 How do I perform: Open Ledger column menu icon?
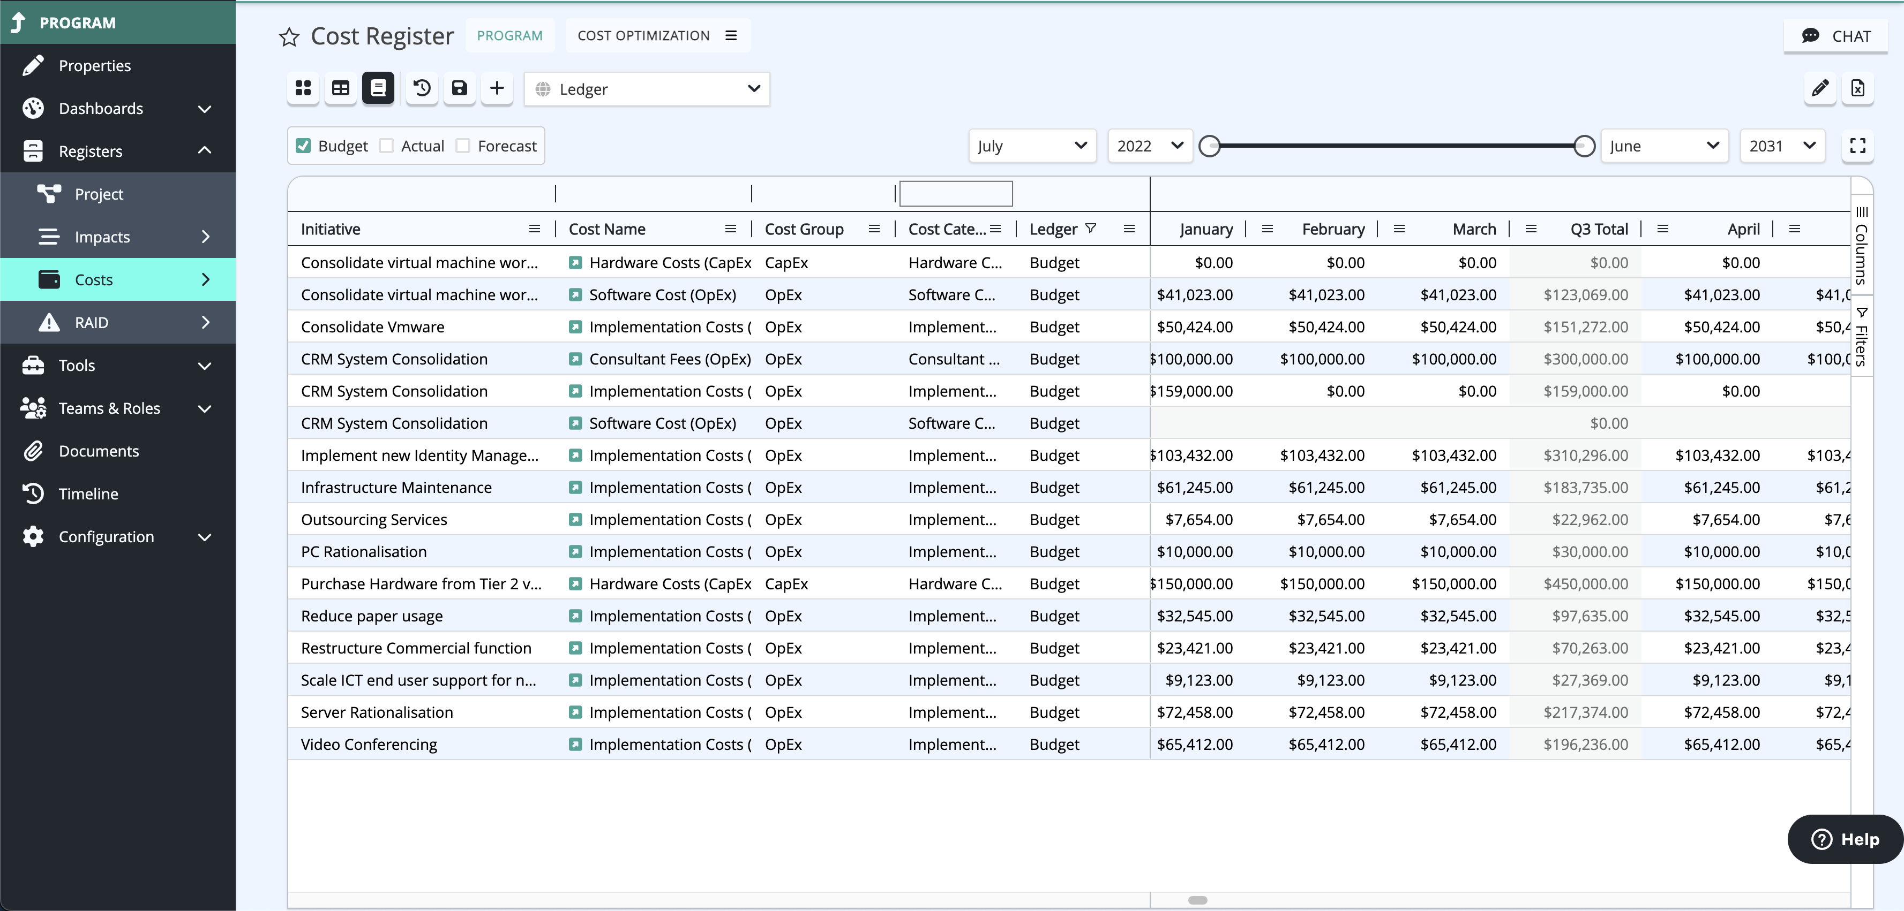coord(1129,229)
